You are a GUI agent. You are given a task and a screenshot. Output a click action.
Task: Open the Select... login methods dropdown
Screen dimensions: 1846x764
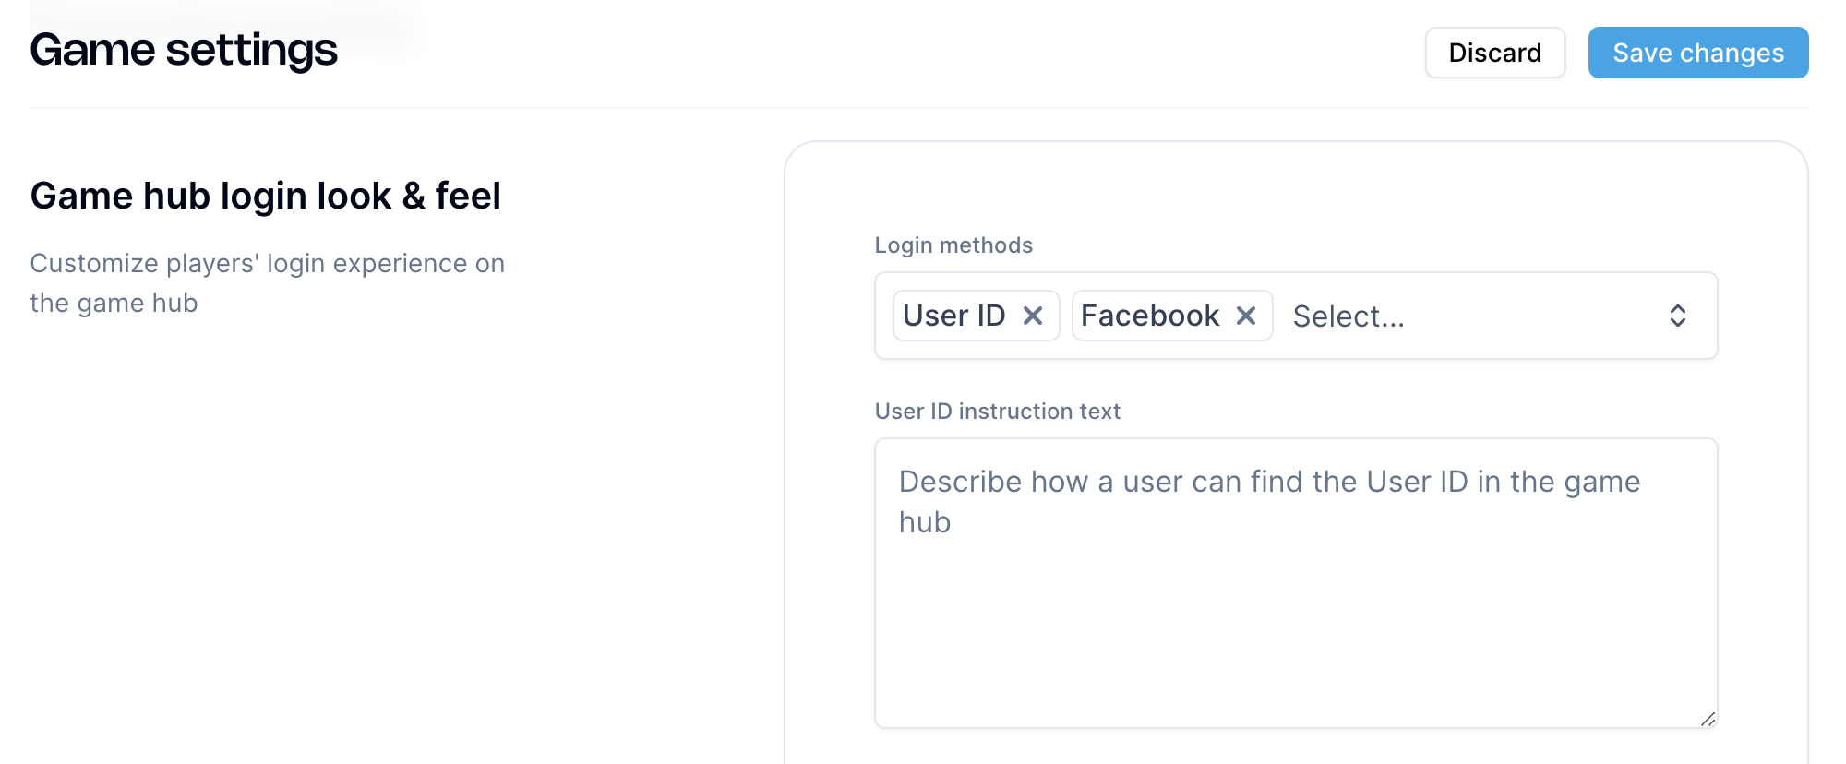click(x=1349, y=316)
